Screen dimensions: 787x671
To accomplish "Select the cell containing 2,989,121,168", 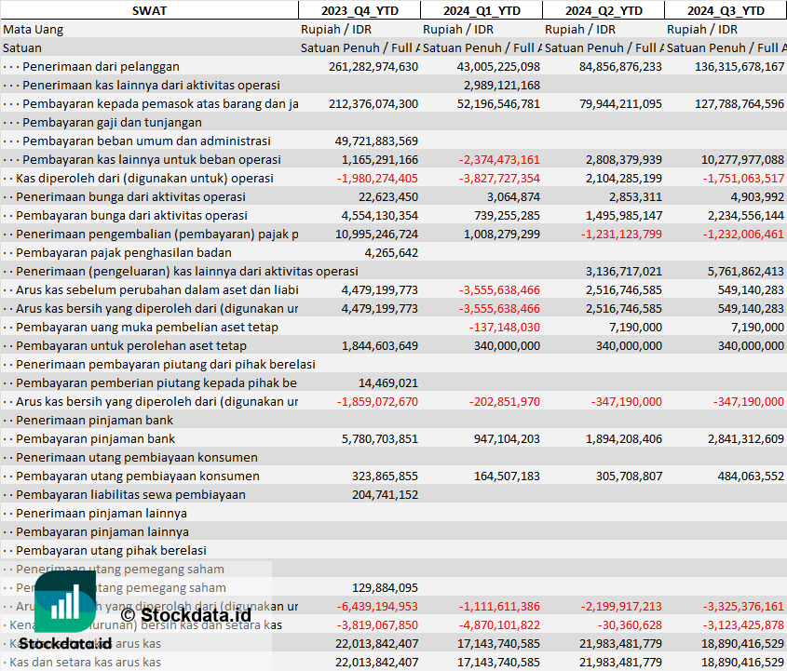I will pyautogui.click(x=501, y=85).
